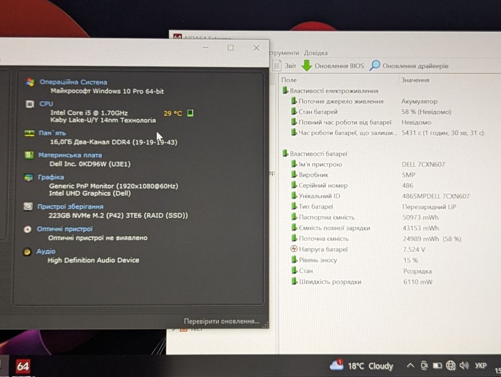The image size is (501, 377).
Task: Click the RAM icon beside Пам'ять
Action: (30, 133)
